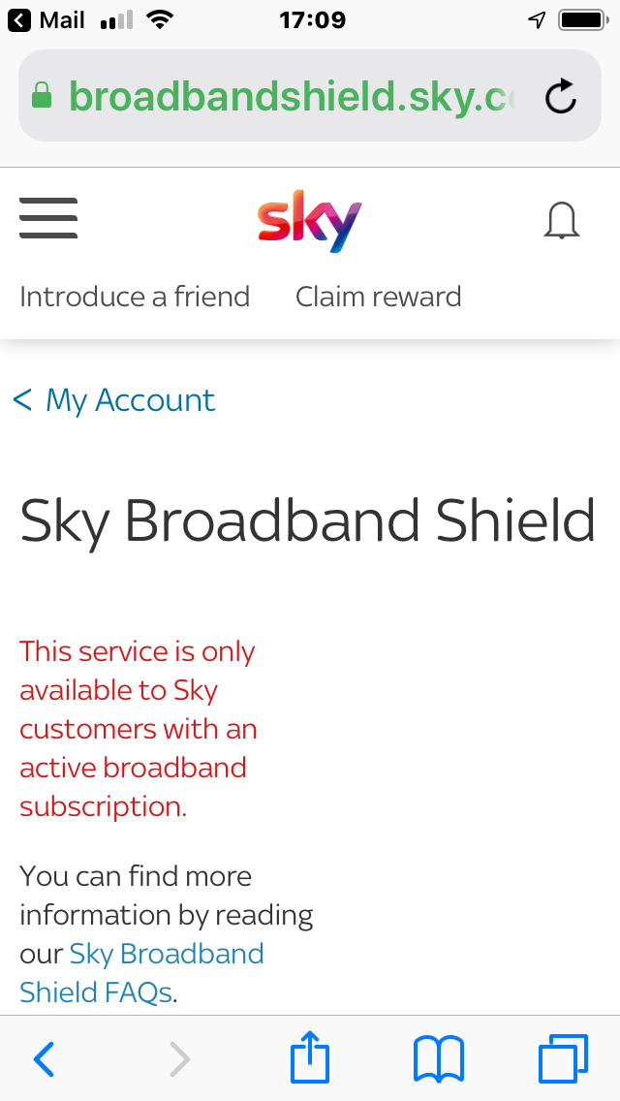Tap the address bar to edit the URL

(291, 97)
